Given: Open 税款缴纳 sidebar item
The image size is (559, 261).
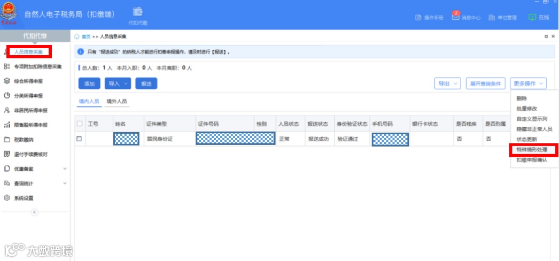Looking at the screenshot, I should pyautogui.click(x=24, y=140).
